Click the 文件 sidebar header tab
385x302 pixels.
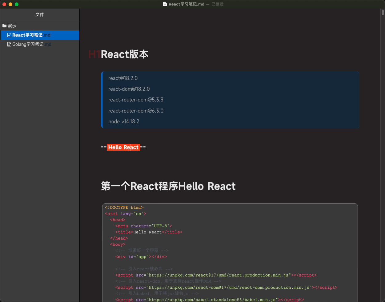(x=40, y=15)
